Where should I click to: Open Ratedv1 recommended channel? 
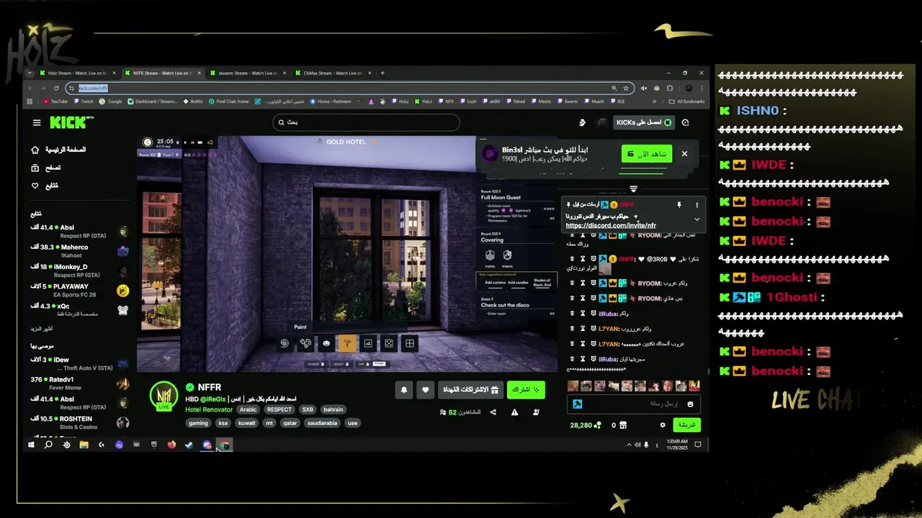point(79,383)
